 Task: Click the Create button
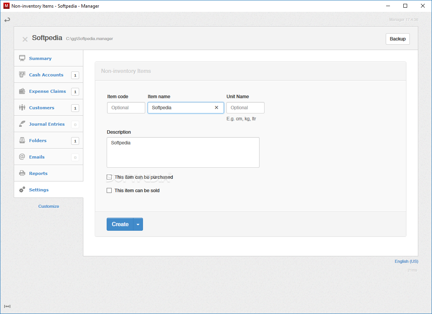tap(120, 224)
